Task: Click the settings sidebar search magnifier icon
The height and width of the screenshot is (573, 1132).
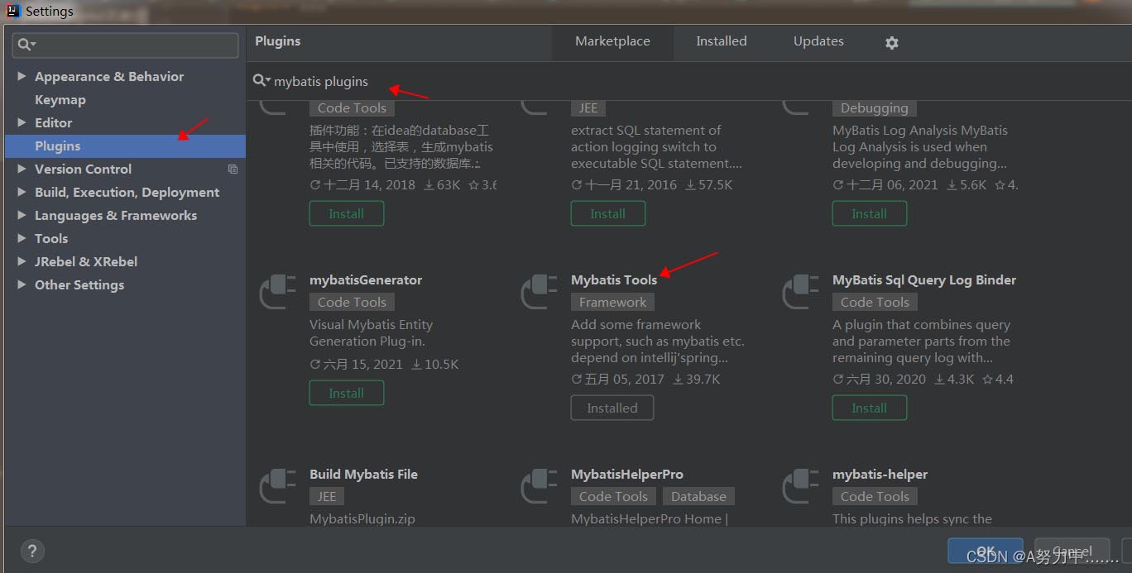Action: pos(26,45)
